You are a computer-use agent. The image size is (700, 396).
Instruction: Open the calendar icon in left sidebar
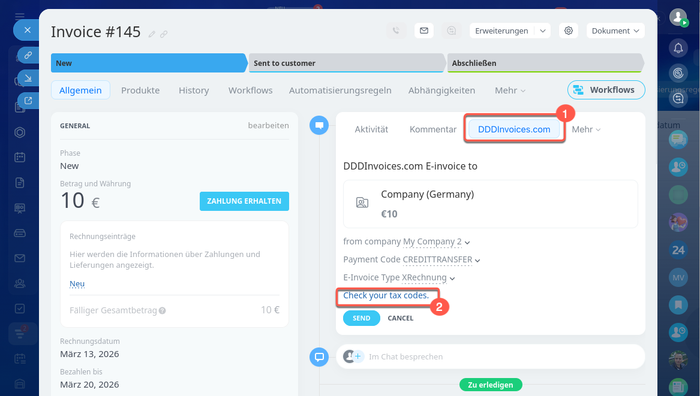click(x=20, y=157)
